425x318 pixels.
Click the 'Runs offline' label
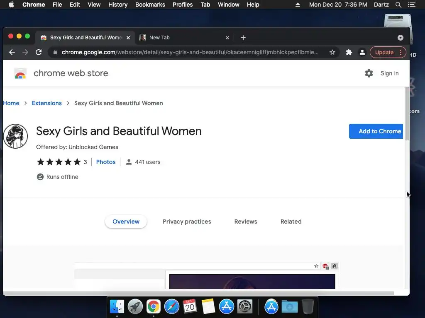pyautogui.click(x=62, y=177)
